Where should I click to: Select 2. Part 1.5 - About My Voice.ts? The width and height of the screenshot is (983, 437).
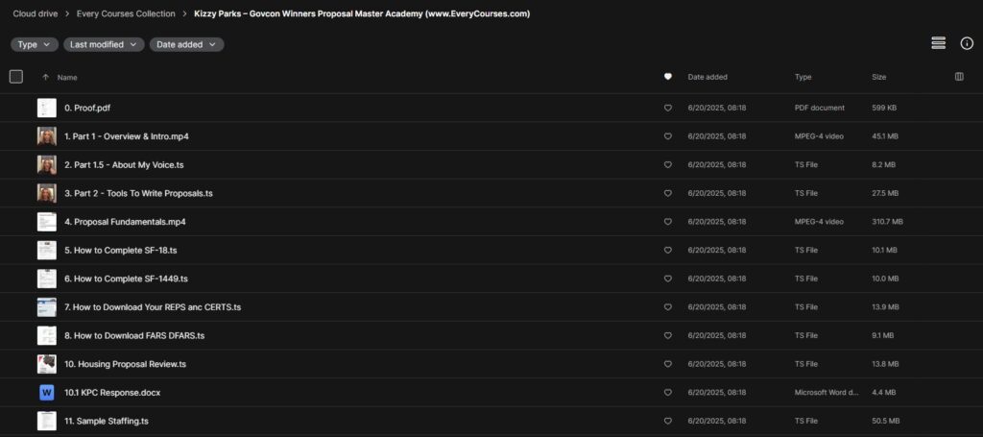124,165
